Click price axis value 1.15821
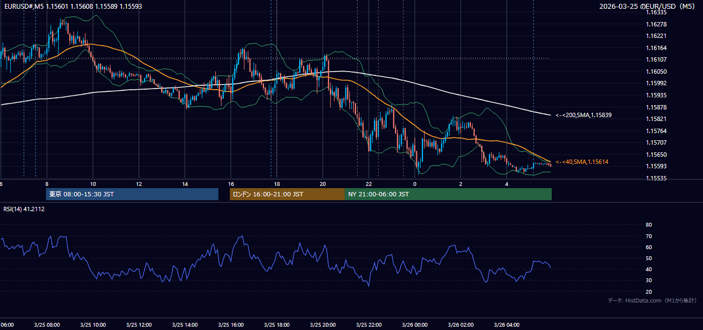The height and width of the screenshot is (330, 703). point(656,119)
